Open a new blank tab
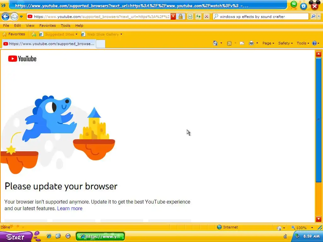The height and width of the screenshot is (242, 323). (x=101, y=44)
